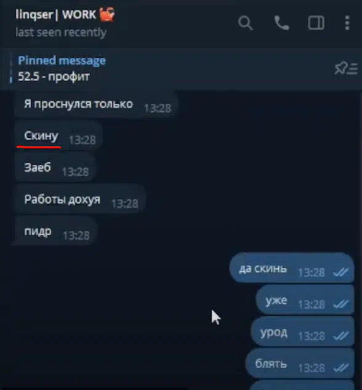Click the outgoing 'да скинь' message

point(292,268)
